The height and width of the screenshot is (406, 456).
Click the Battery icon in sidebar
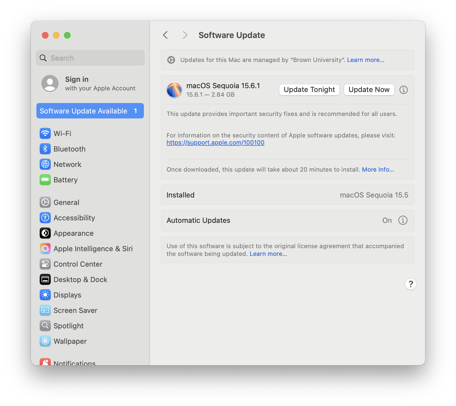45,180
